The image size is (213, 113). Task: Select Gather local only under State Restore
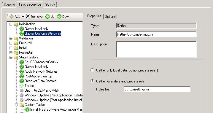tap(36, 67)
